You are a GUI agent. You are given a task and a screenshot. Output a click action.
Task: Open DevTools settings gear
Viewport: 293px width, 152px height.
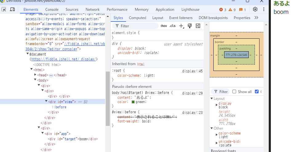click(255, 9)
